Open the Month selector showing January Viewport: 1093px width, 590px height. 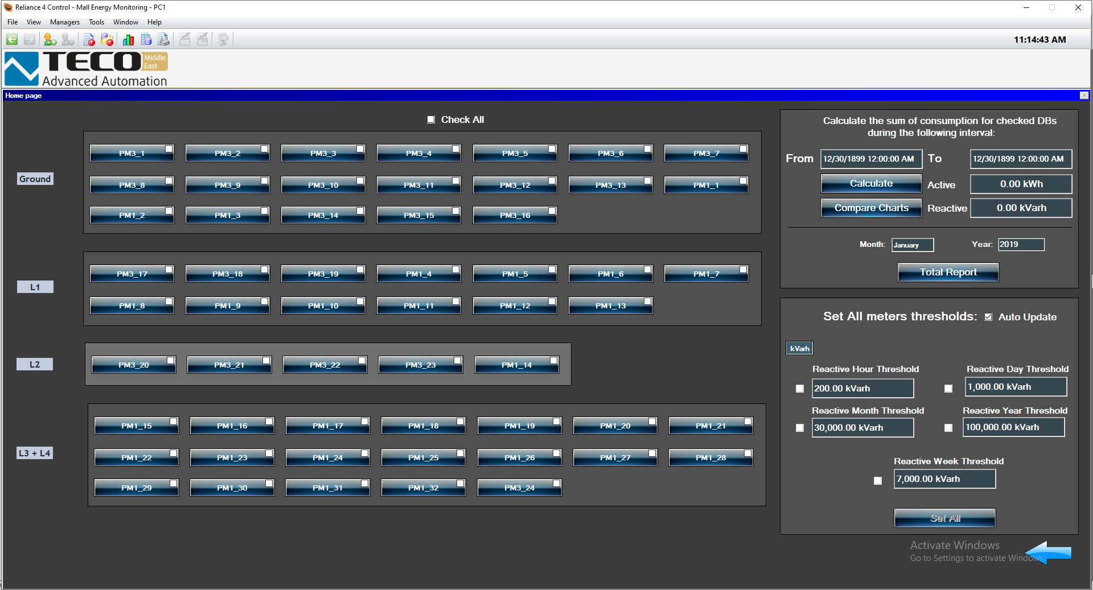pyautogui.click(x=912, y=245)
